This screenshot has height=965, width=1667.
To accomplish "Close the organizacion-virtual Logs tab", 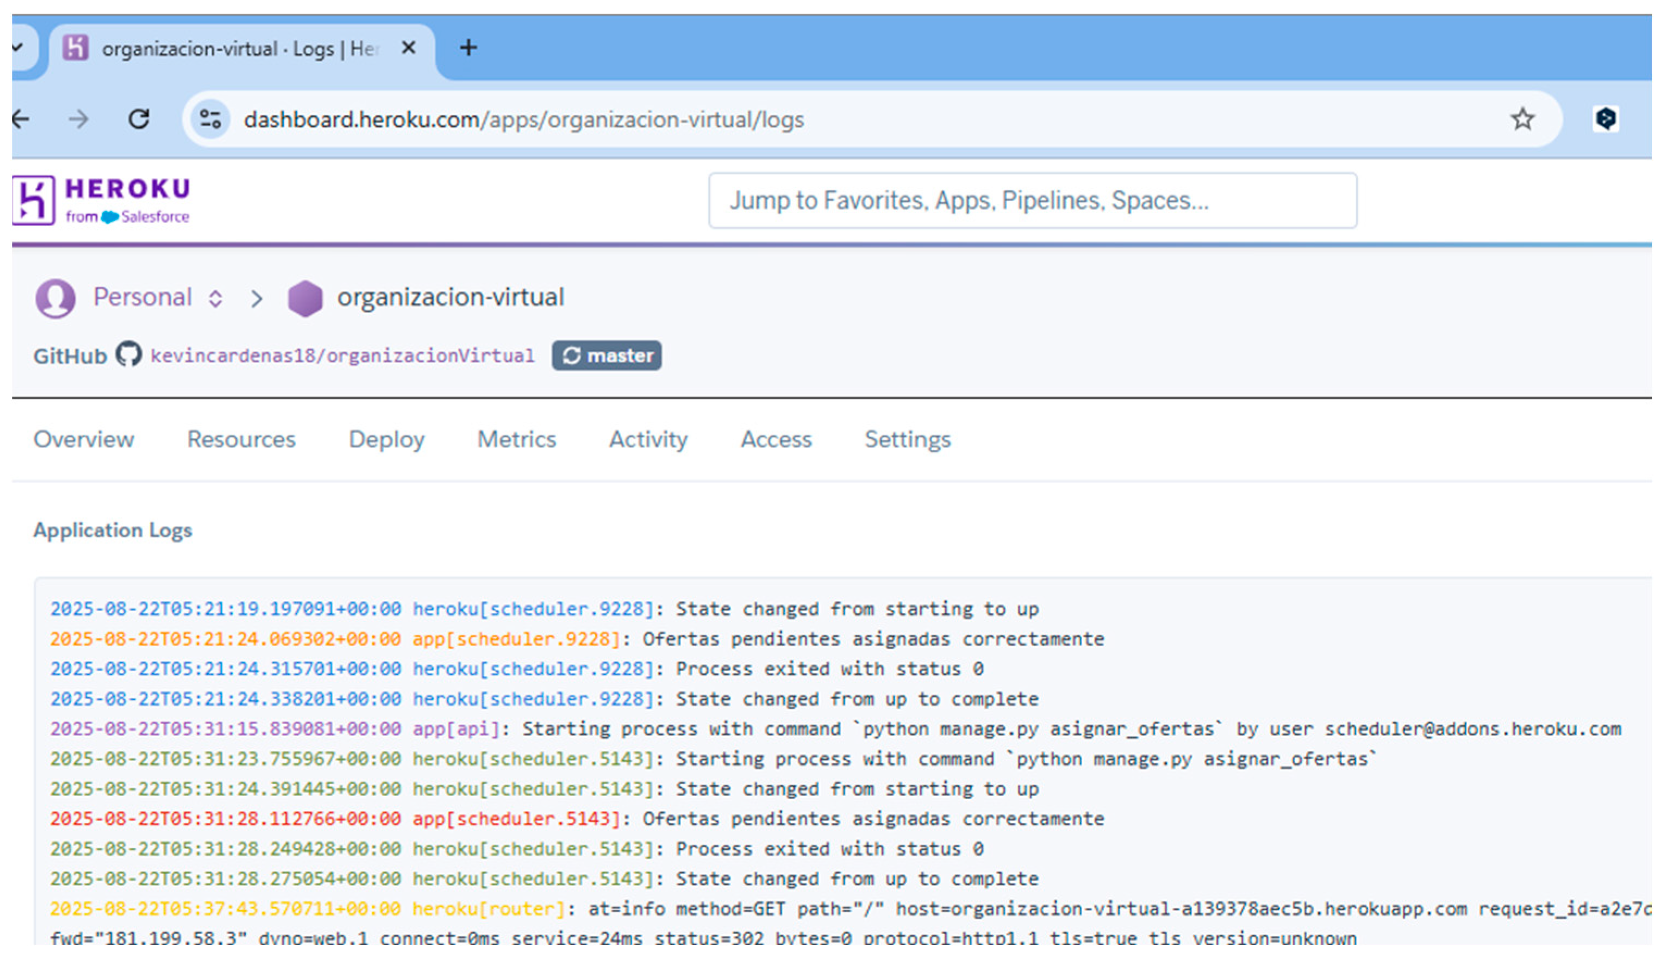I will (409, 48).
